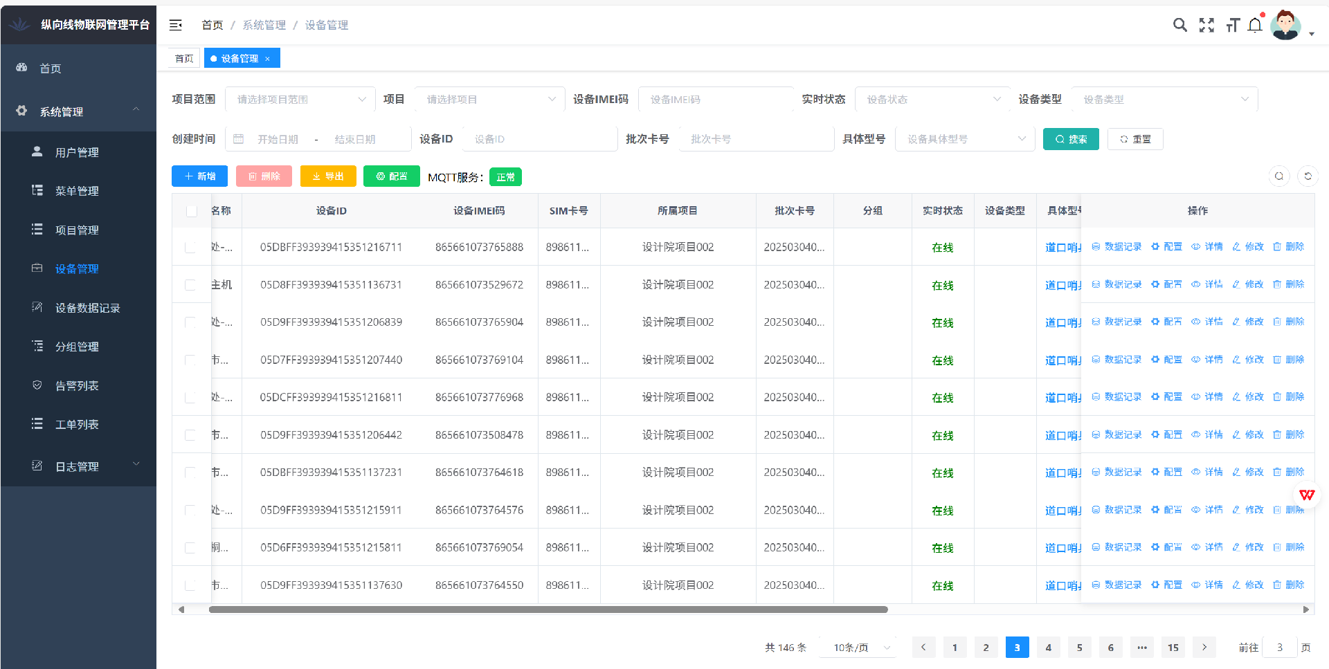Open the notification bell
Viewport: 1329px width, 669px height.
point(1255,26)
